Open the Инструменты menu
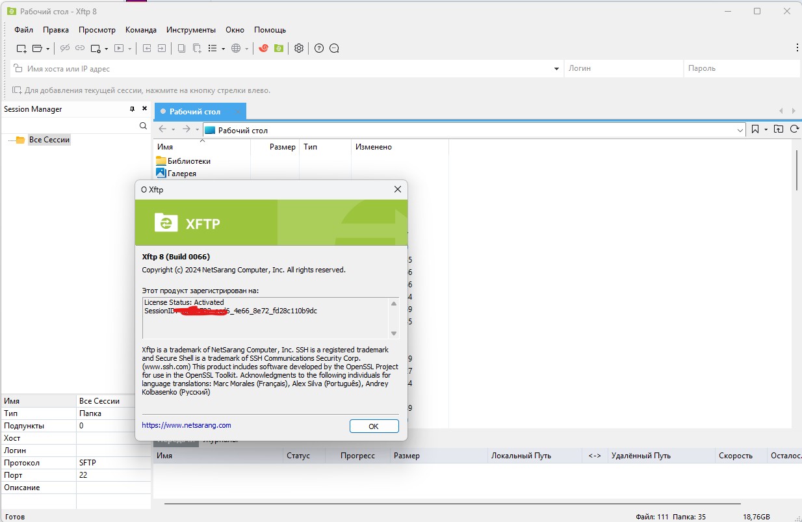The image size is (802, 522). pos(191,30)
